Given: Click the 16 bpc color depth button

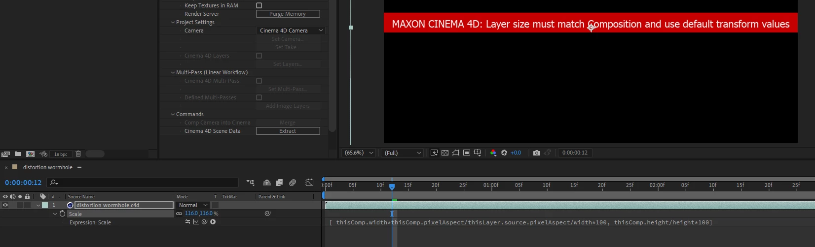Looking at the screenshot, I should [x=61, y=154].
